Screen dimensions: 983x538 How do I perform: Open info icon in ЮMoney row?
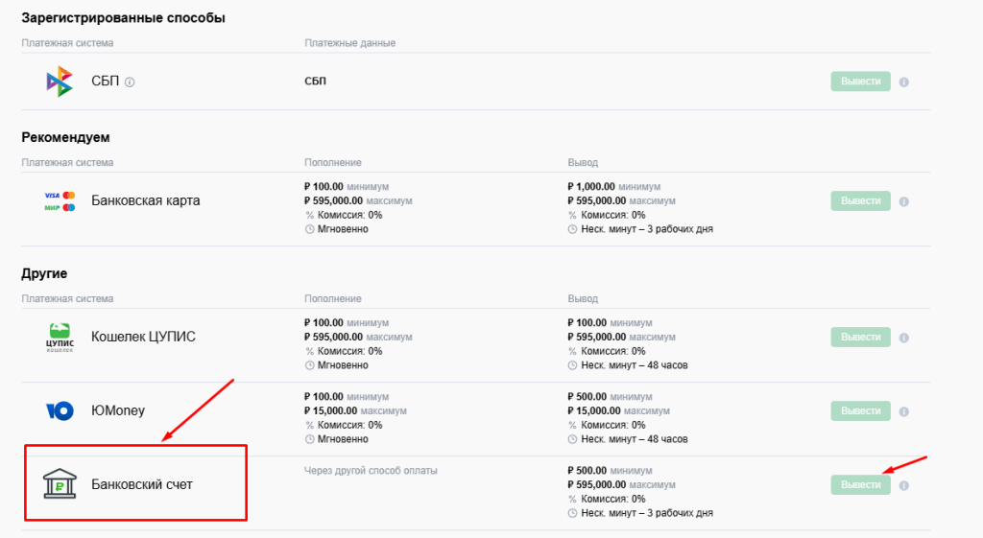(904, 411)
